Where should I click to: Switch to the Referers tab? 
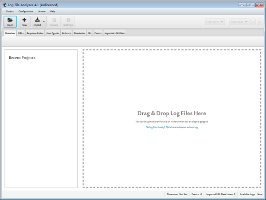tap(66, 33)
